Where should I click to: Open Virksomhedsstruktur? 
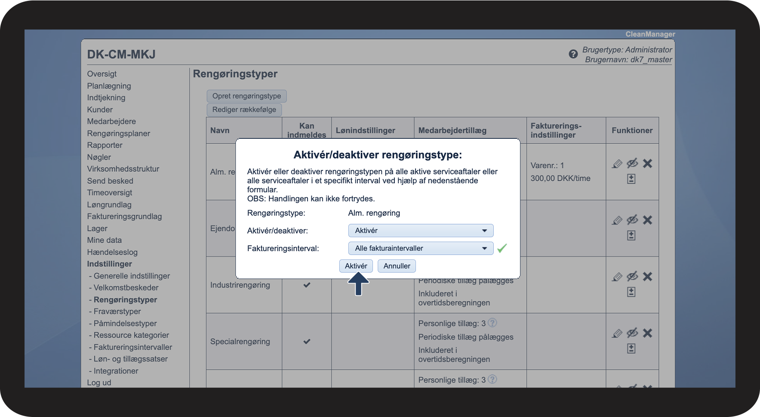[x=123, y=169]
